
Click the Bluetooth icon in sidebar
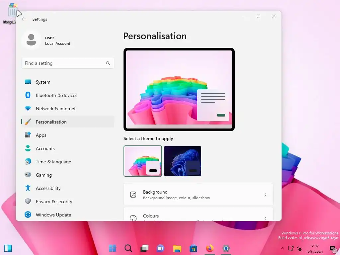pyautogui.click(x=28, y=95)
